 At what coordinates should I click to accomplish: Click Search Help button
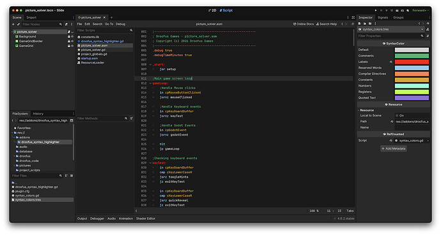326,24
